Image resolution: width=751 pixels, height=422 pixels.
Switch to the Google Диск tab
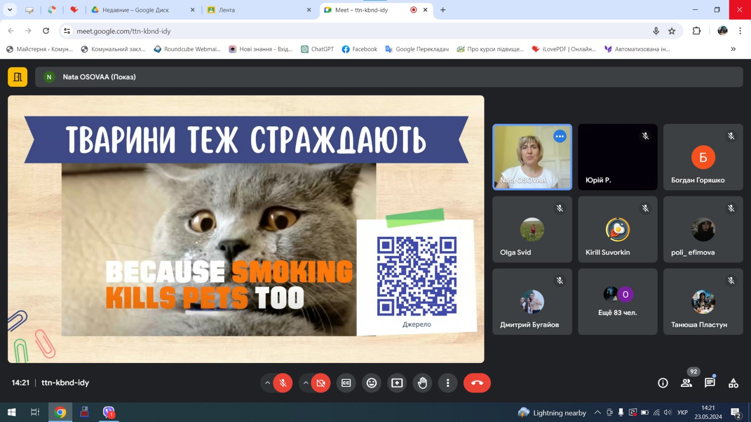point(136,10)
